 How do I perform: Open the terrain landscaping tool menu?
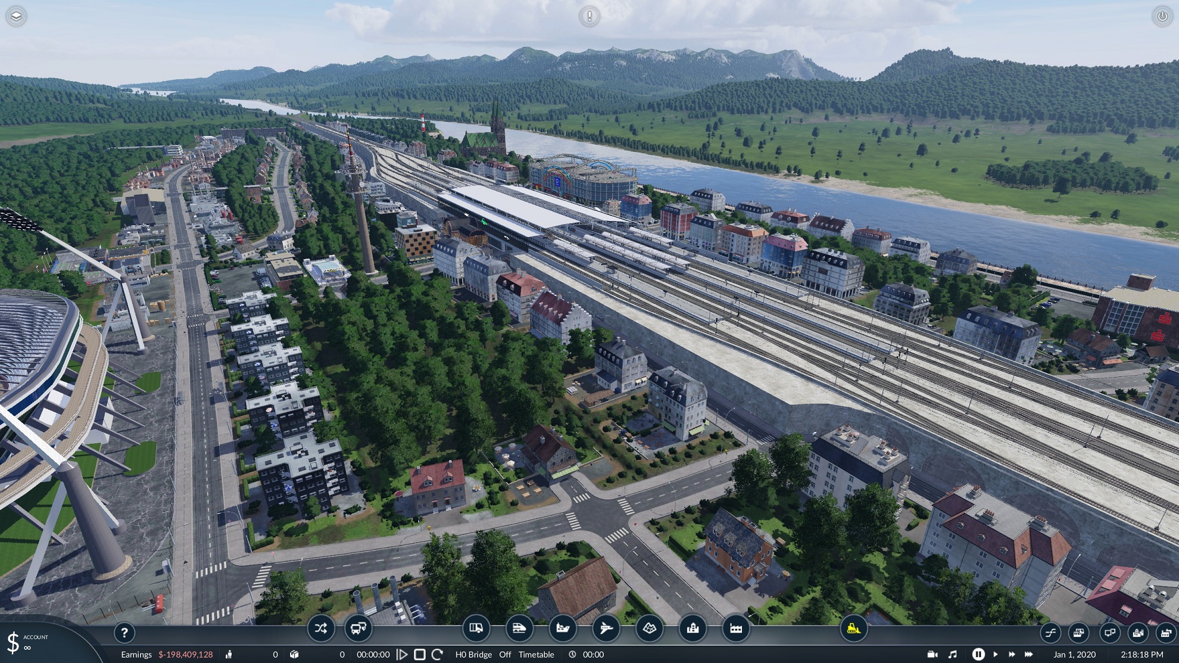650,628
